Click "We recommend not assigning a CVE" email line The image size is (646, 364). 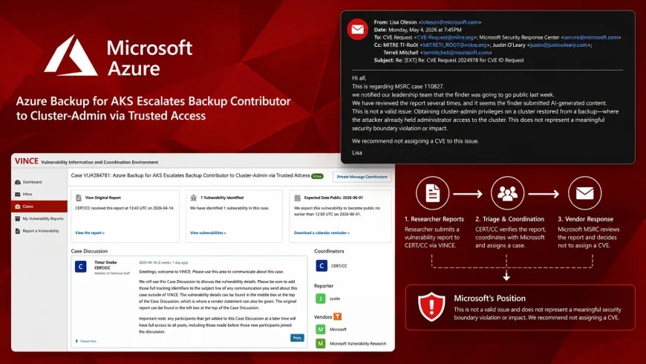(x=415, y=141)
